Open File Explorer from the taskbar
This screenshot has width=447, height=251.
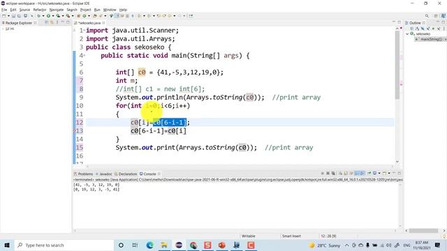[x=164, y=245]
